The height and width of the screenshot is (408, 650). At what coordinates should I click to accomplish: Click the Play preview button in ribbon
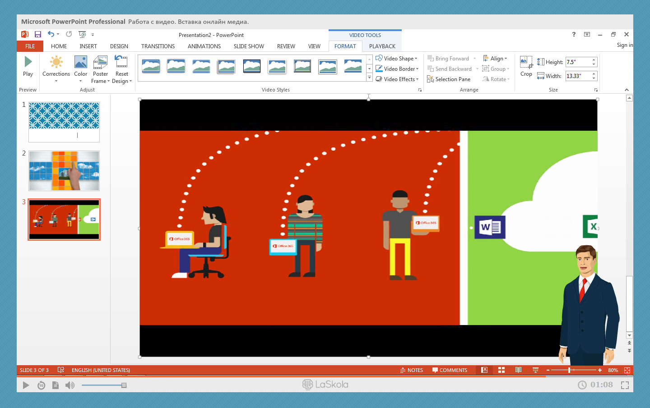coord(28,66)
